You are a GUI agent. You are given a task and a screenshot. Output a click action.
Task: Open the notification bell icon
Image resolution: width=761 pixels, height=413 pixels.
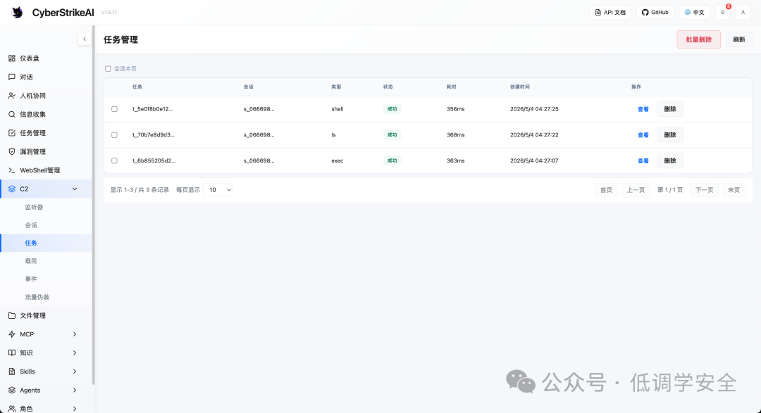coord(723,13)
